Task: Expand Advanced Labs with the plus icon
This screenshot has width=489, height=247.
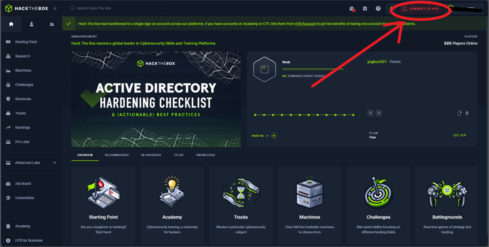Action: tap(54, 163)
